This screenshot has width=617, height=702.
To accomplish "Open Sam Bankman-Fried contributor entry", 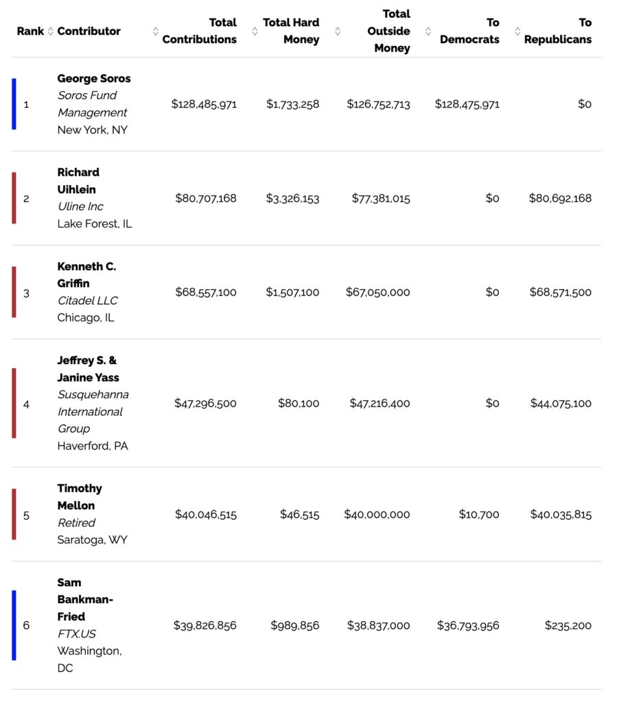I will 85,599.
